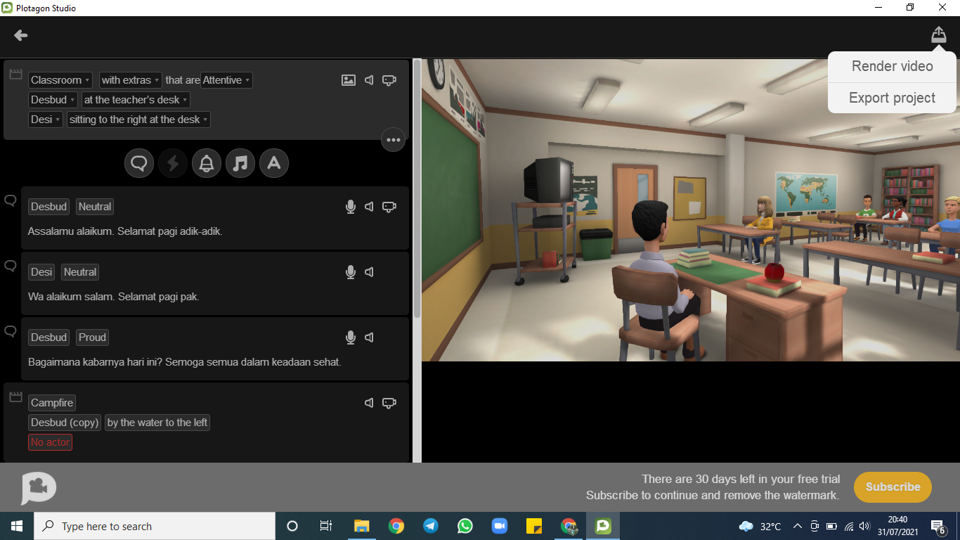Open the Desbud actor dropdown in scene

pyautogui.click(x=53, y=100)
